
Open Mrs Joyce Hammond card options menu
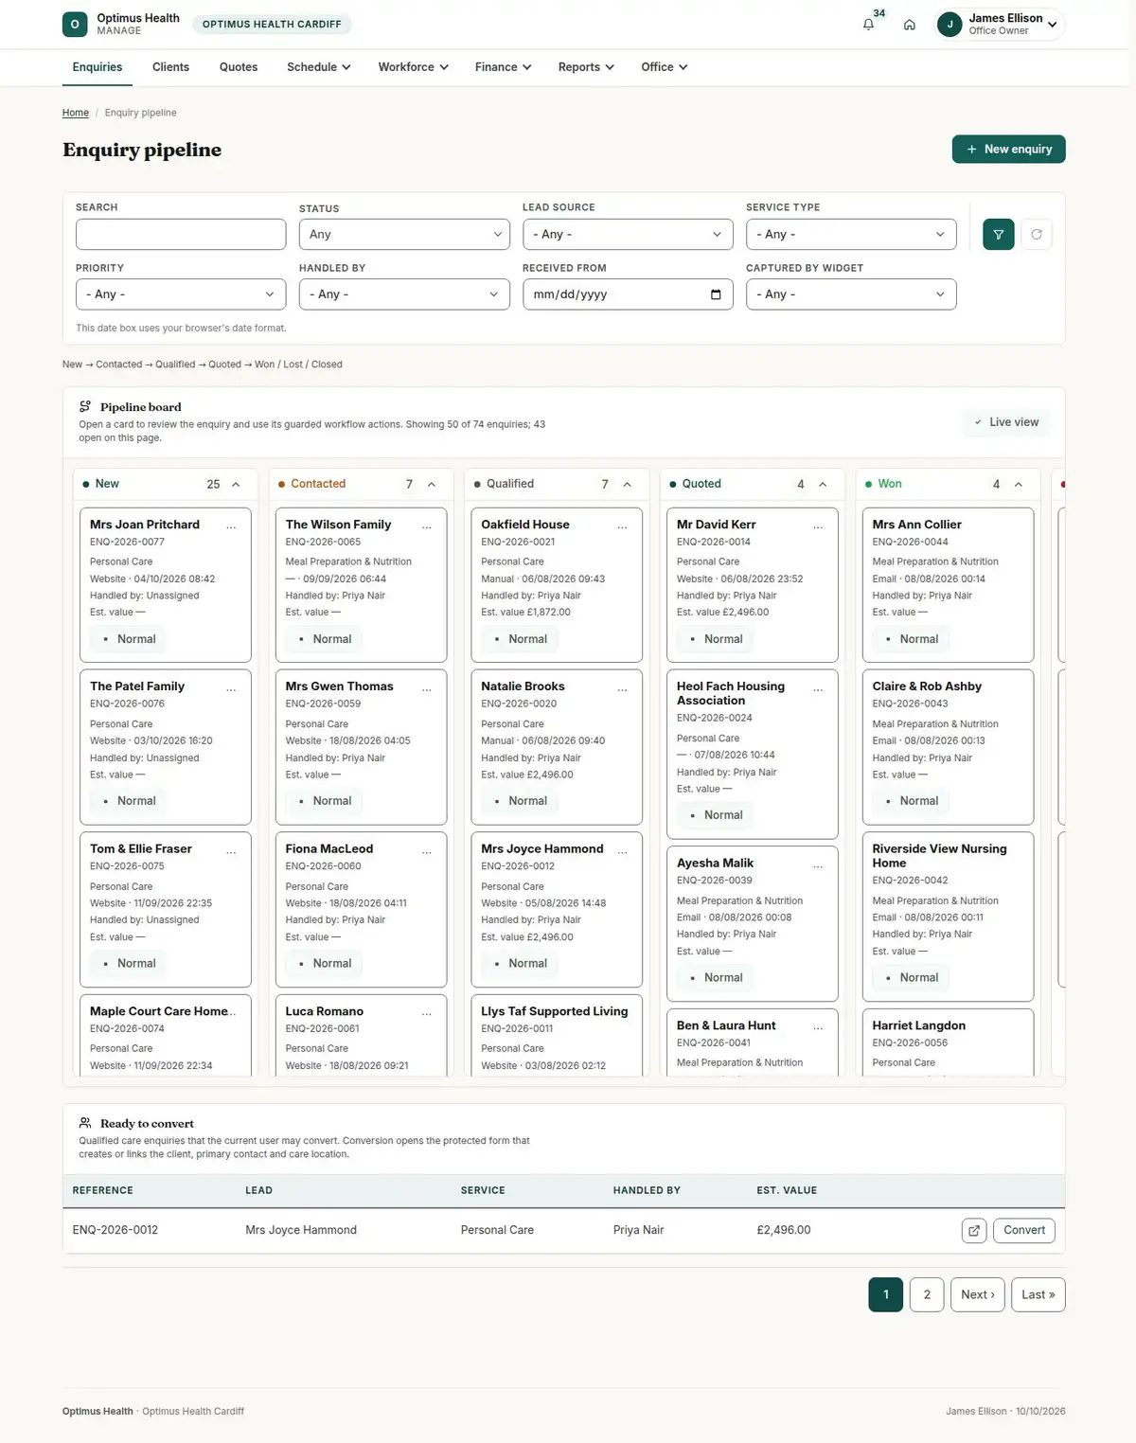622,851
